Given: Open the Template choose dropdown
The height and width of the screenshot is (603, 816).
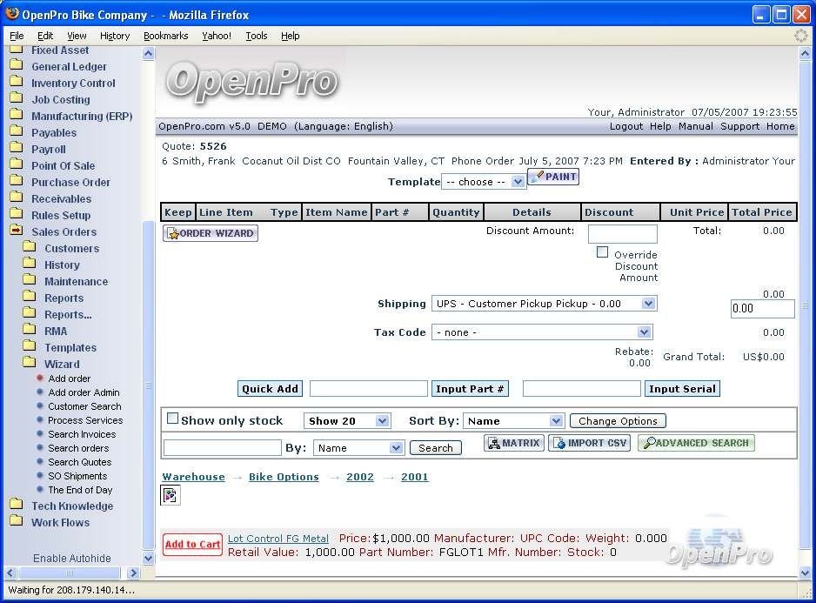Looking at the screenshot, I should [483, 182].
